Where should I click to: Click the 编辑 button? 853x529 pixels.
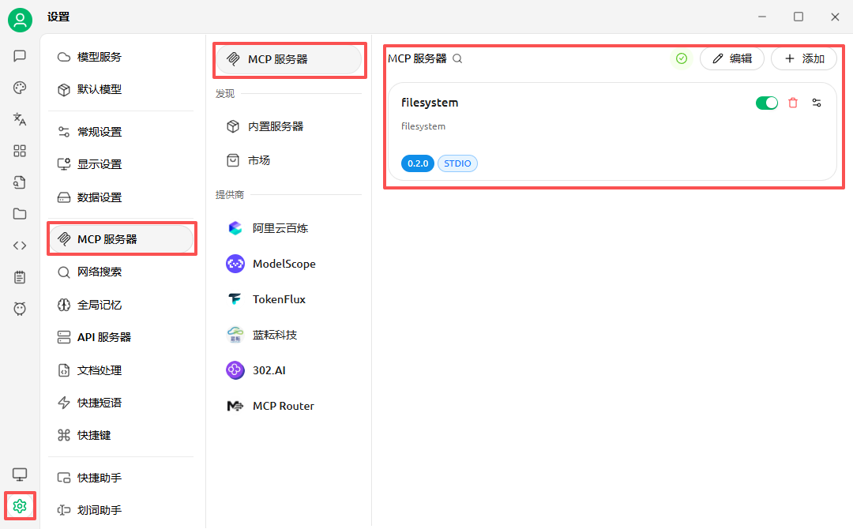731,58
